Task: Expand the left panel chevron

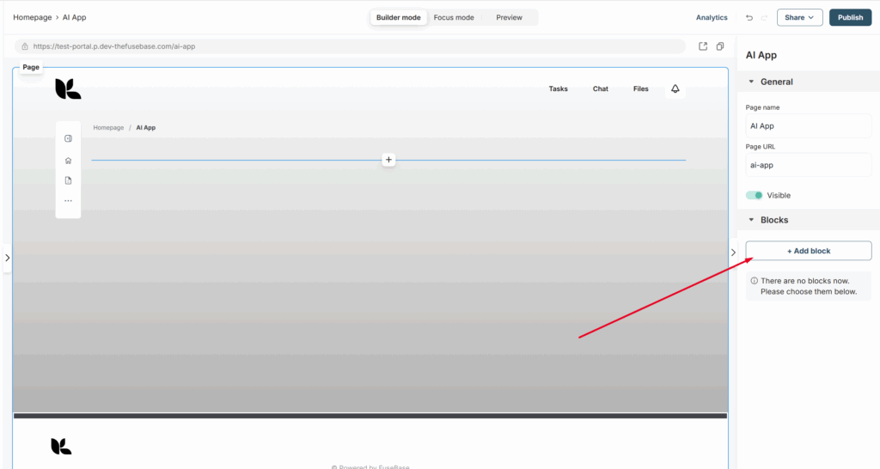Action: (x=7, y=257)
